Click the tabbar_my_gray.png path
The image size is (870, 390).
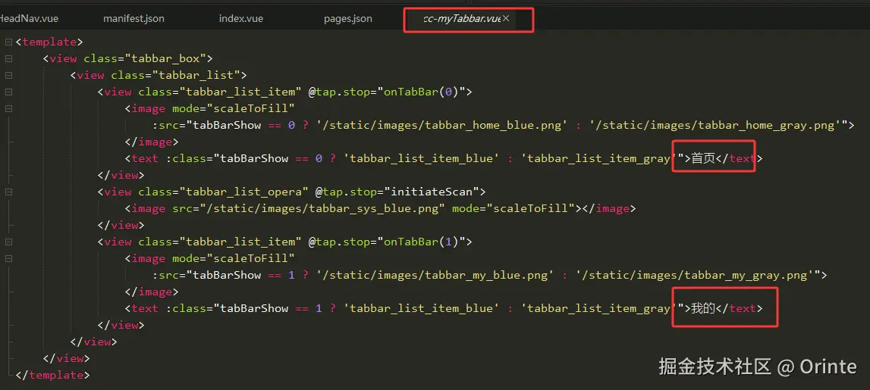coord(695,276)
